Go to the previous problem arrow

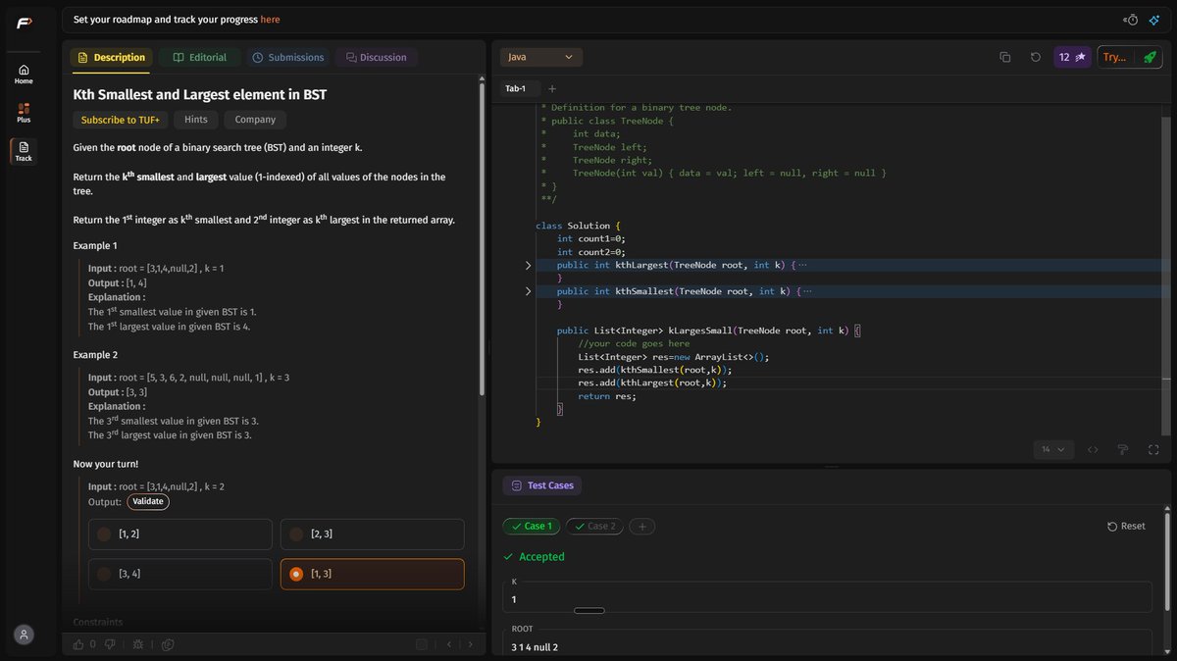pos(449,644)
